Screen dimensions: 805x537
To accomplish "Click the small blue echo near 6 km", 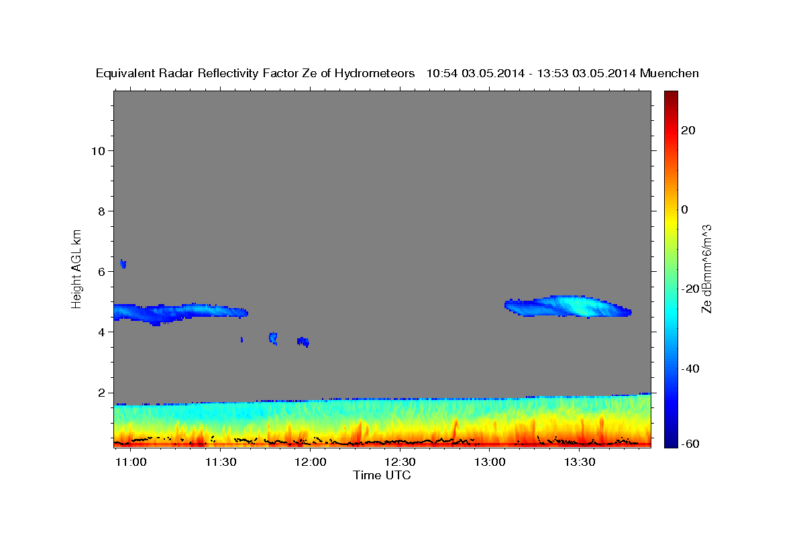I will tap(123, 264).
